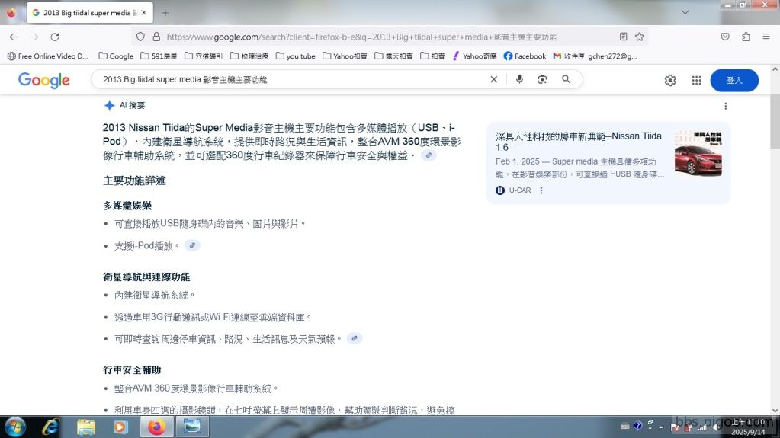This screenshot has height=438, width=780.
Task: Submit search with the magnifier icon
Action: (566, 79)
